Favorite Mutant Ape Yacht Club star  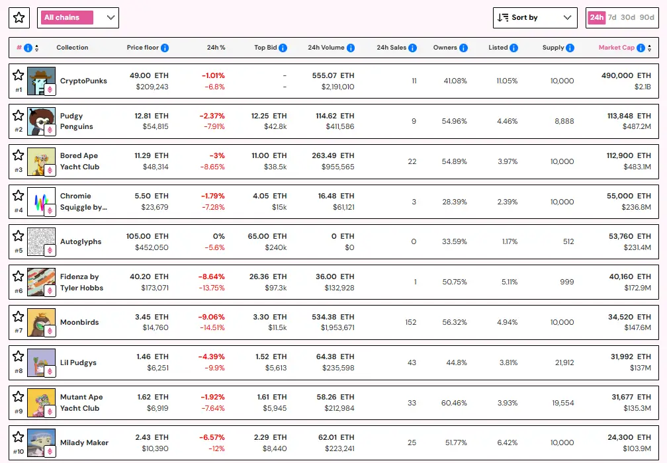[x=19, y=397]
